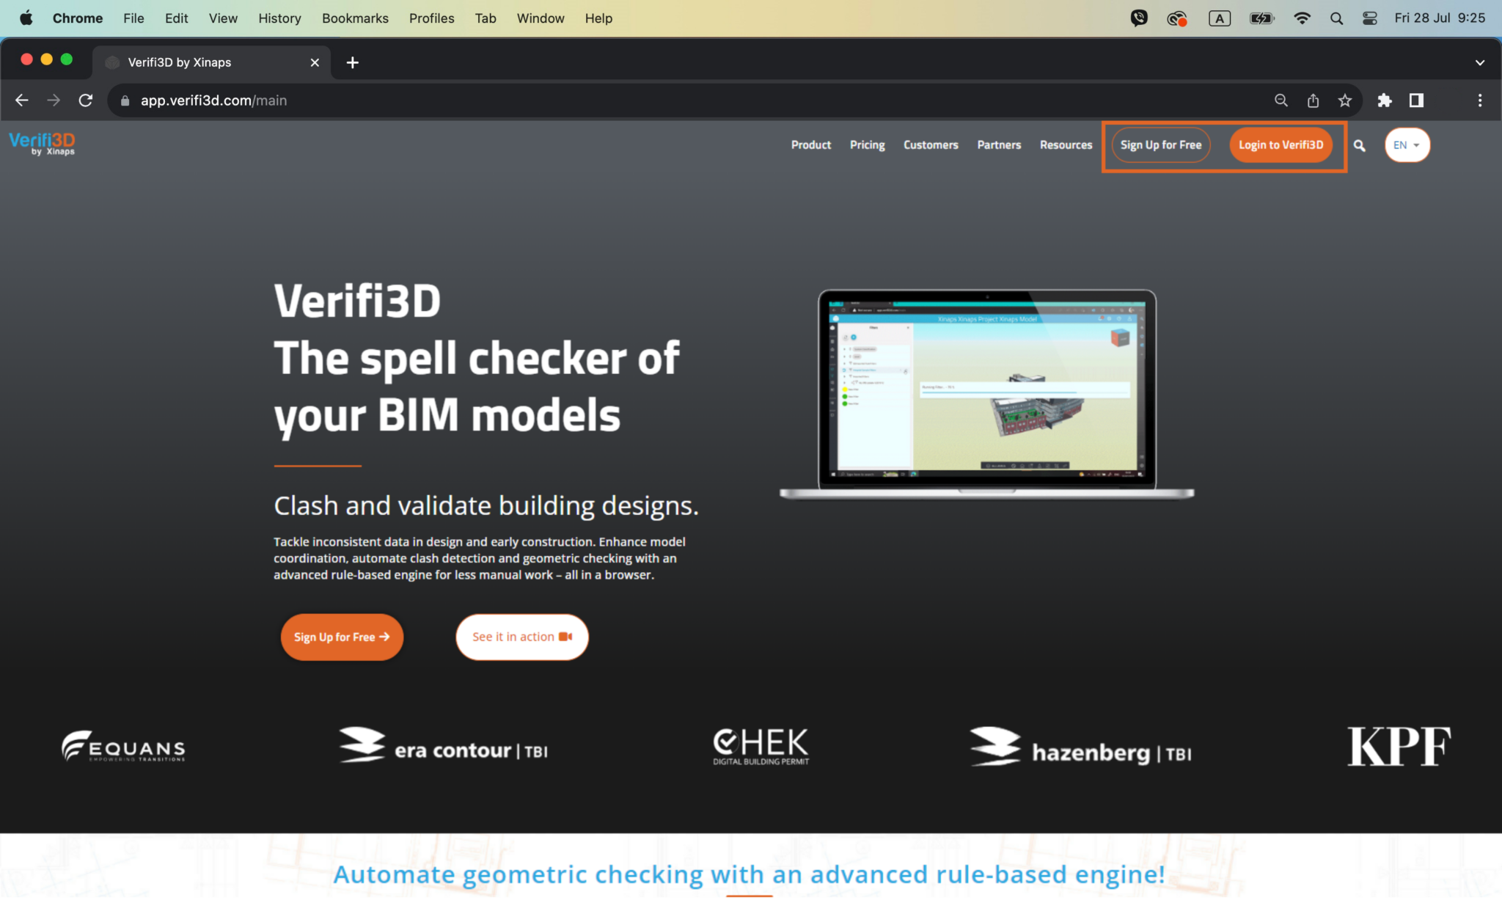Viewport: 1502px width, 900px height.
Task: Click the bookmark star in the address bar
Action: (x=1344, y=100)
